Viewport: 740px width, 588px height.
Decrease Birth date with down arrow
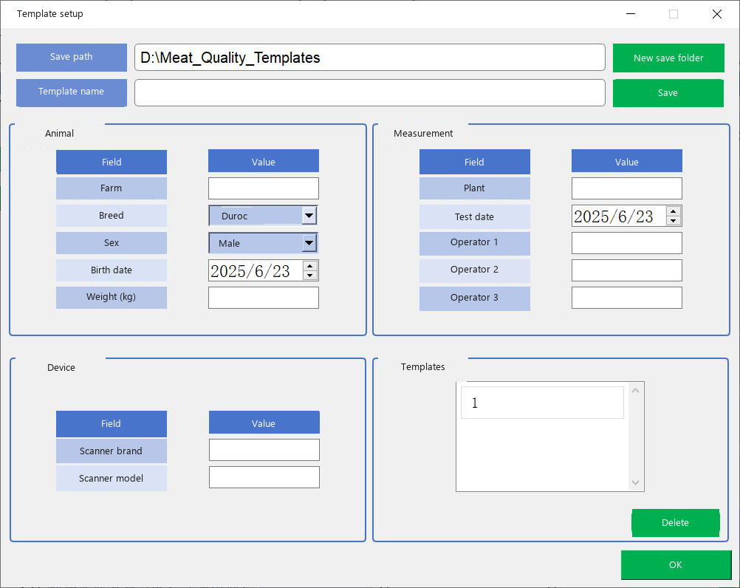pos(310,276)
